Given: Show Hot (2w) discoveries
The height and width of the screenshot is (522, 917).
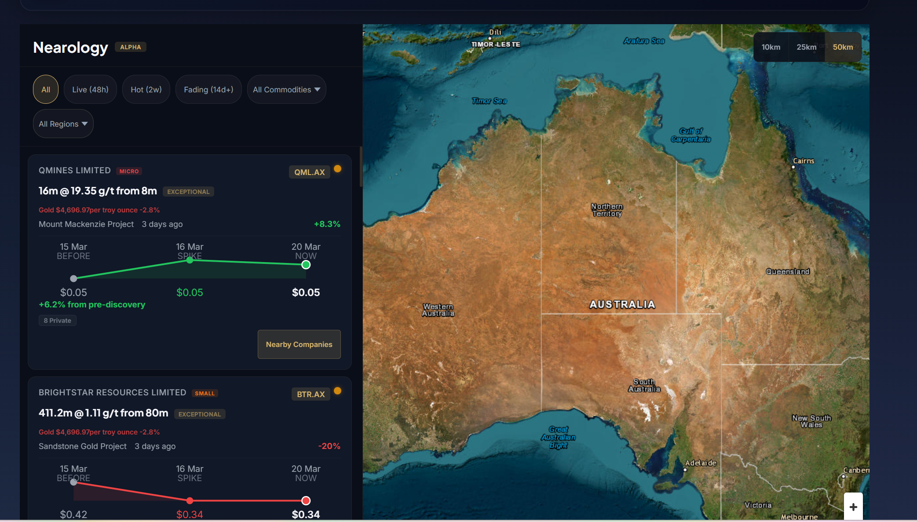Looking at the screenshot, I should [146, 90].
